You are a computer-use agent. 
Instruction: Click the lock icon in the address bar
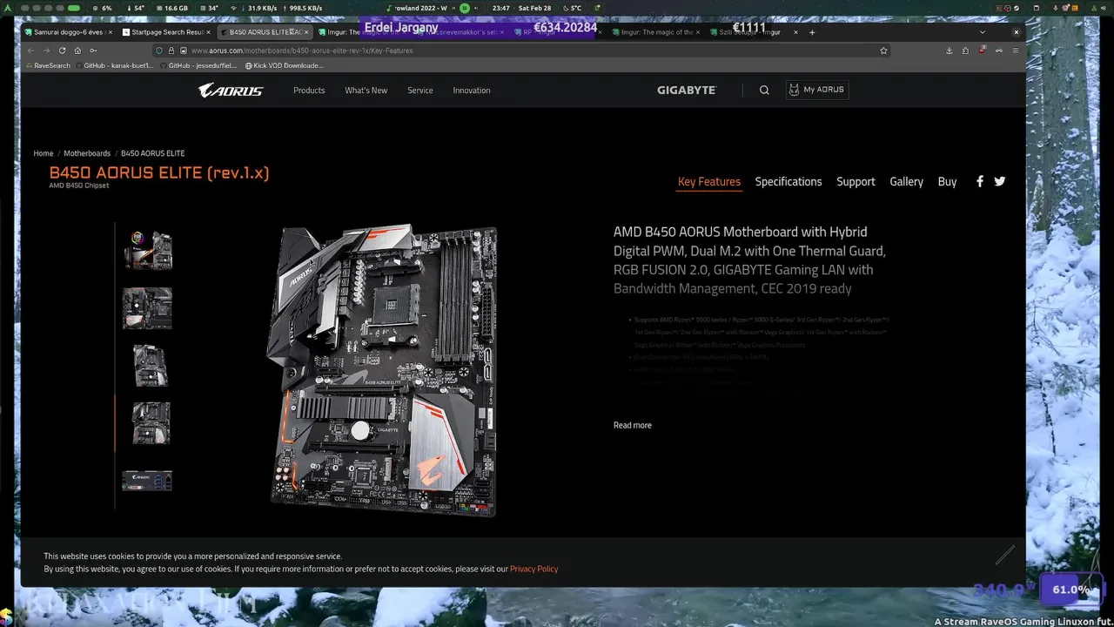pos(171,51)
